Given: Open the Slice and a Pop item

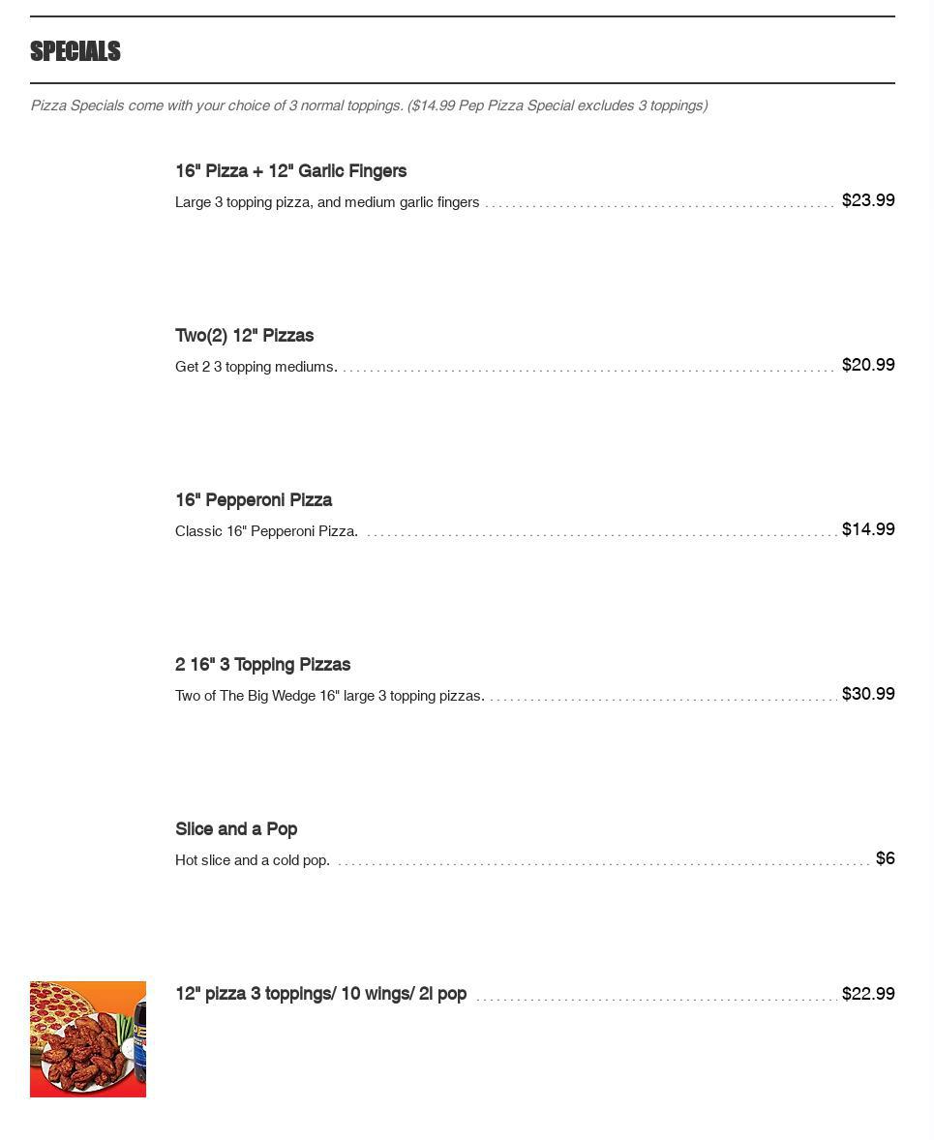Looking at the screenshot, I should [x=236, y=829].
